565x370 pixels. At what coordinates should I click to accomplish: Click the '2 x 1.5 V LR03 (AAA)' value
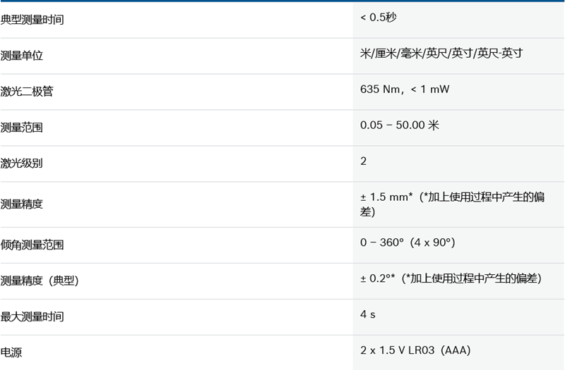point(415,350)
